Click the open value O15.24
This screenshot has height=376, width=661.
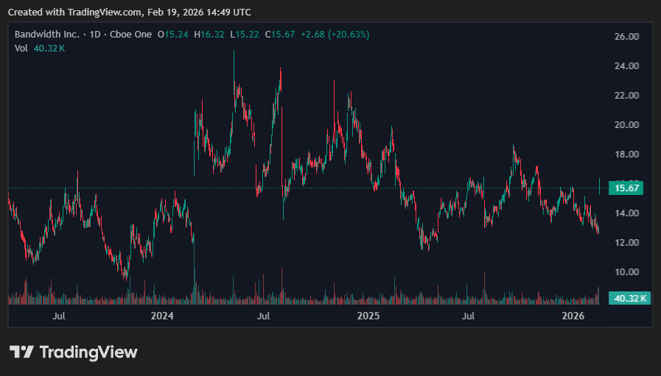(173, 35)
